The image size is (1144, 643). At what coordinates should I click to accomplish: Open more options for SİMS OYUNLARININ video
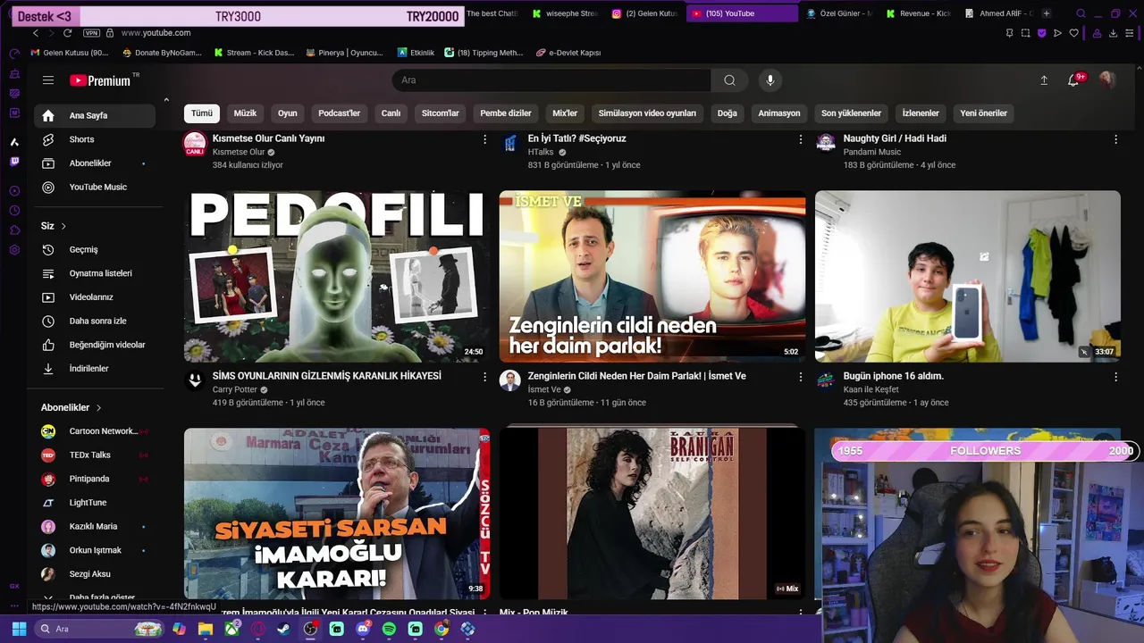(485, 377)
